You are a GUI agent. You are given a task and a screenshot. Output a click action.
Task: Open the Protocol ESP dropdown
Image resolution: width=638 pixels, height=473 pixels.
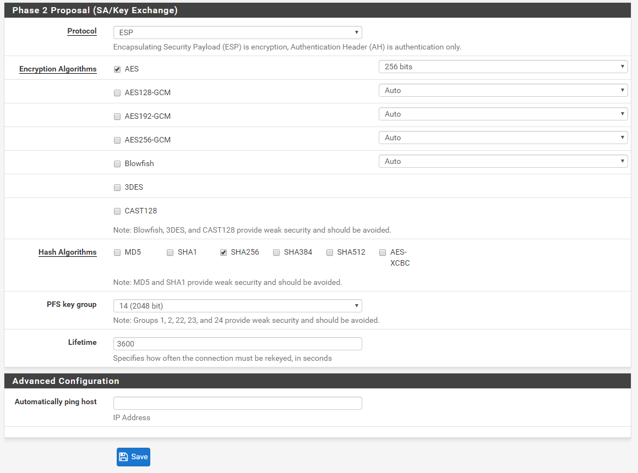tap(238, 32)
